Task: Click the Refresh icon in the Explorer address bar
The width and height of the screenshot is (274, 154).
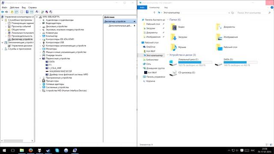Action: [x=232, y=13]
